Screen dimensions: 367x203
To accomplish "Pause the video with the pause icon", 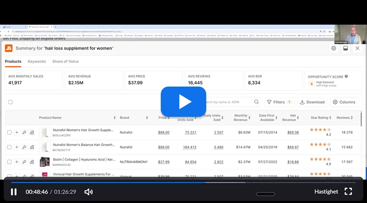I will pos(14,192).
